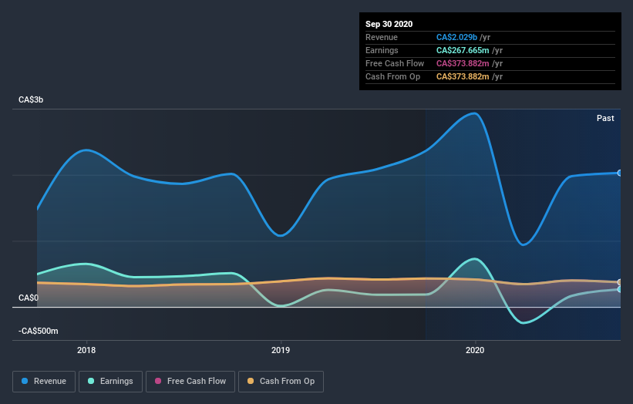Select the 2020 x-axis label
This screenshot has width=633, height=404.
pos(475,350)
